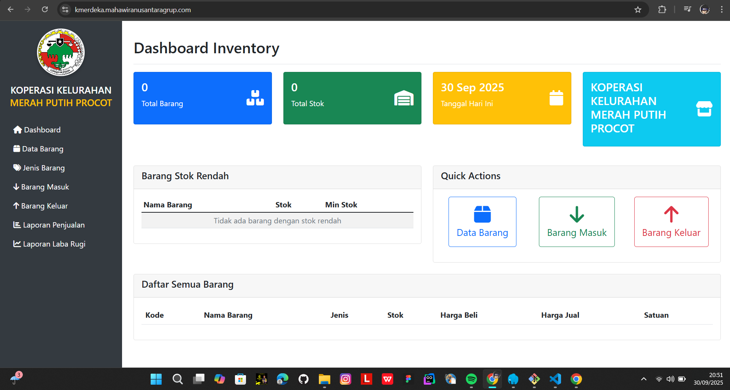
Task: Go to Data Barang in sidebar
Action: pyautogui.click(x=38, y=149)
